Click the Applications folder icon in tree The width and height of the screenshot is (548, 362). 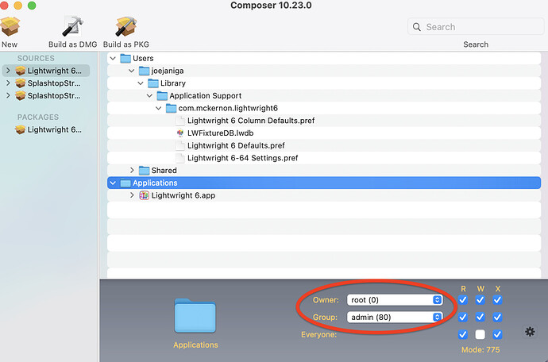(x=125, y=183)
